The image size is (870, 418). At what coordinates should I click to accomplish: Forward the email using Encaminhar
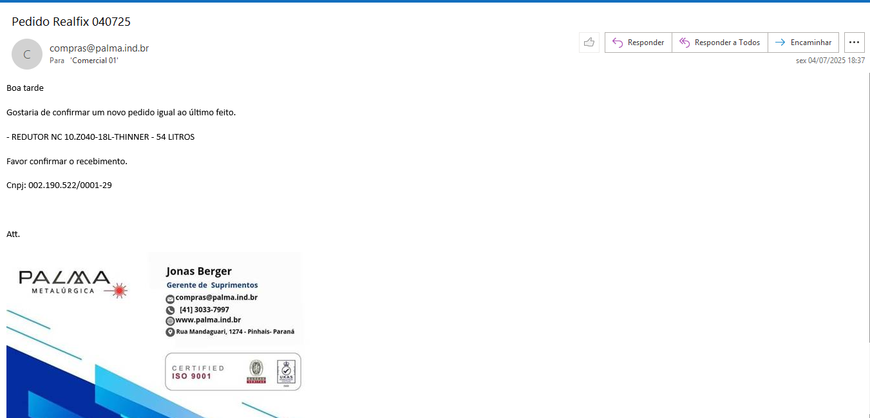pyautogui.click(x=803, y=43)
